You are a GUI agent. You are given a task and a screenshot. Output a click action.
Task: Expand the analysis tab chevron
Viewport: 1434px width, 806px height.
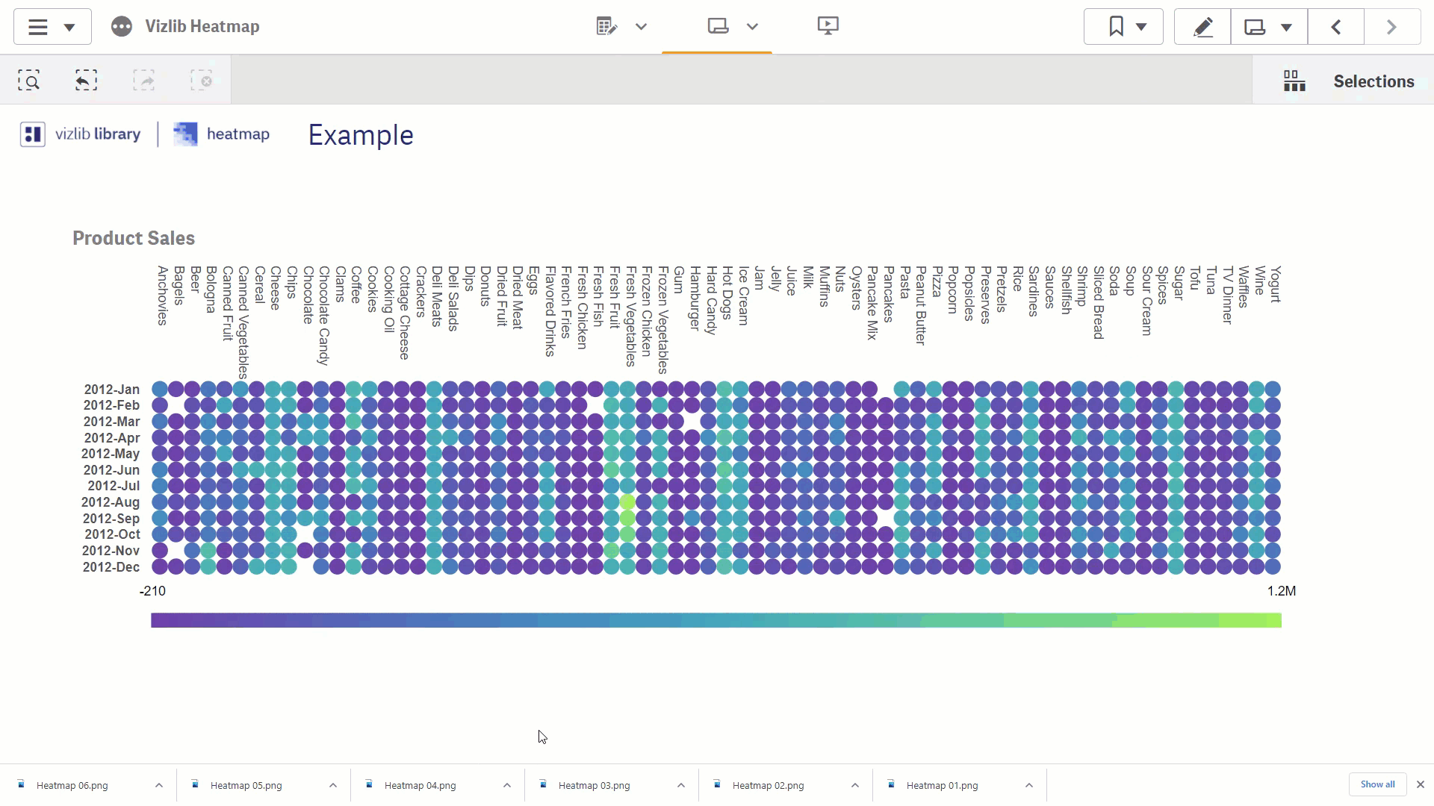point(752,27)
